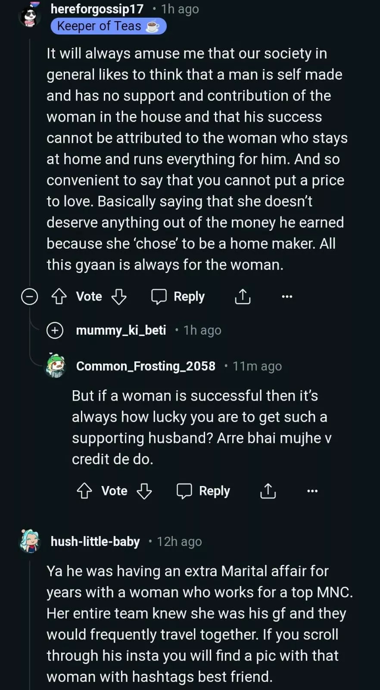
Task: Open Common_Frosting_2058's profile
Action: tap(146, 366)
